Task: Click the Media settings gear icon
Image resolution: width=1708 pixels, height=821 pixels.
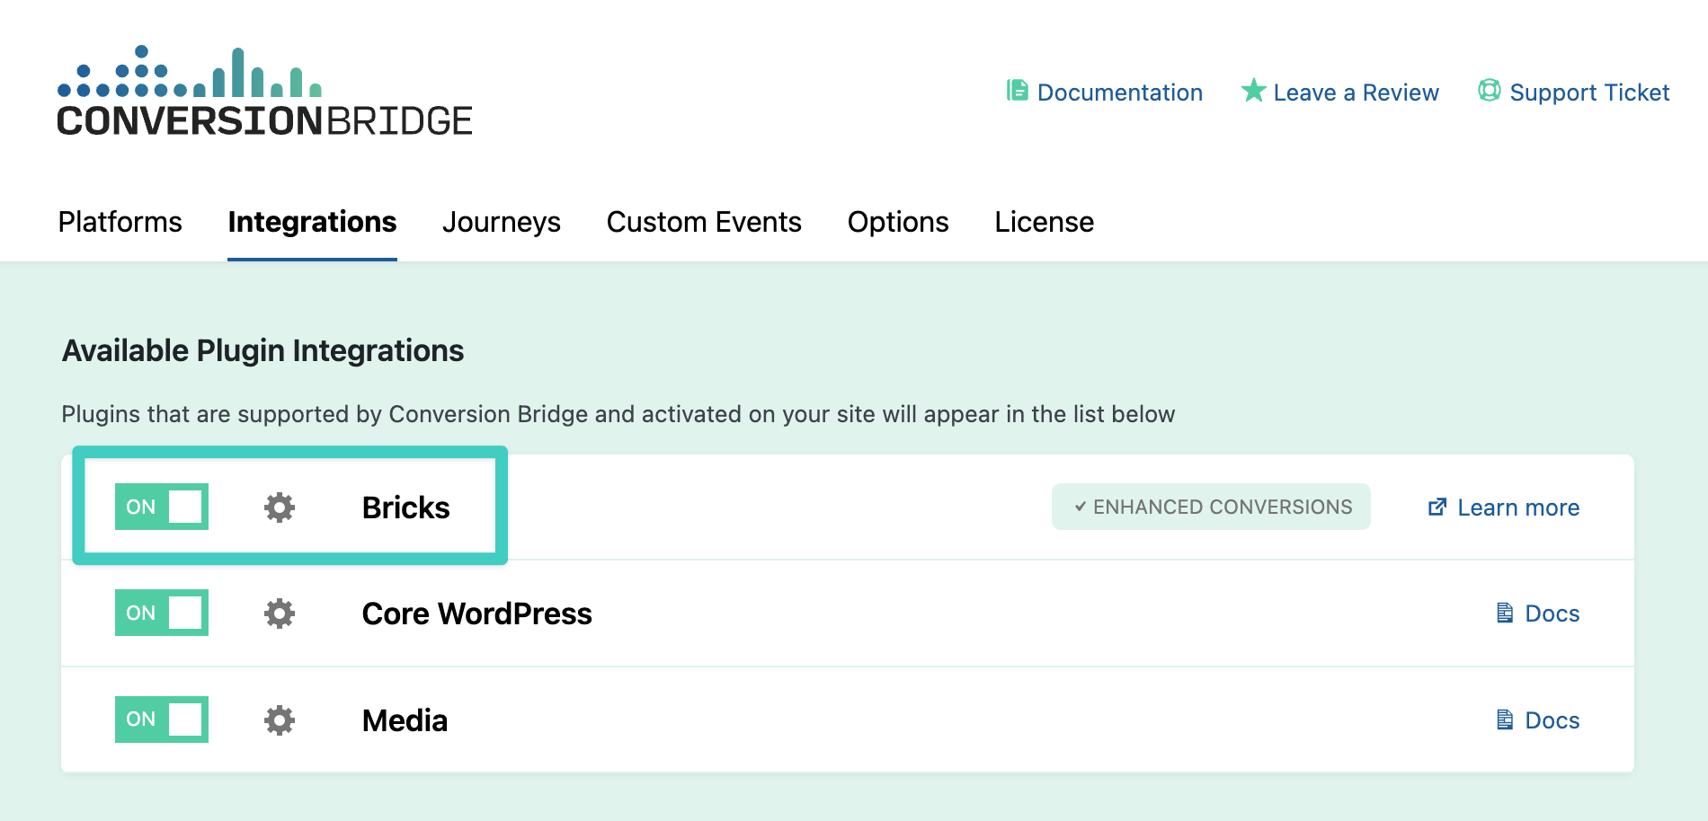Action: [280, 720]
